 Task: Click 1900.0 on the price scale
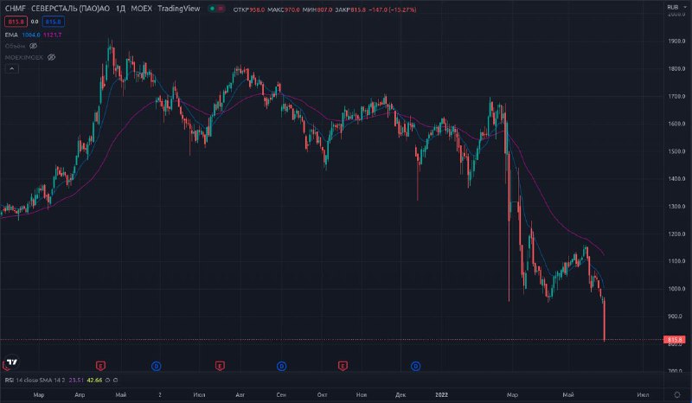pyautogui.click(x=676, y=41)
